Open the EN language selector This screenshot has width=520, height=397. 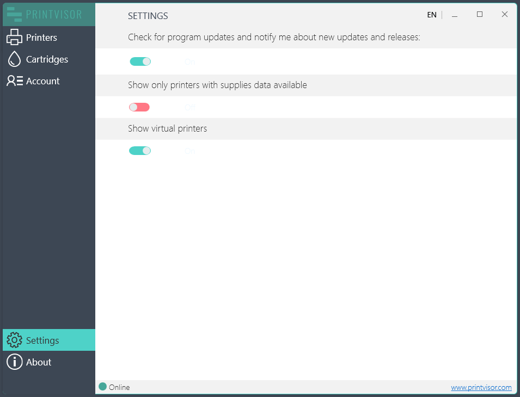point(431,15)
